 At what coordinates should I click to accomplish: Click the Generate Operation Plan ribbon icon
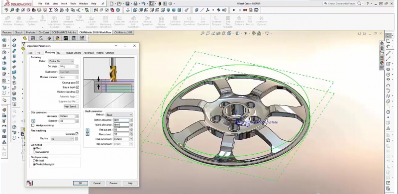[x=68, y=21]
